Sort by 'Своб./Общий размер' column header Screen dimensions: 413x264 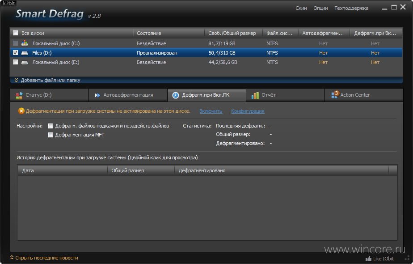pyautogui.click(x=233, y=33)
